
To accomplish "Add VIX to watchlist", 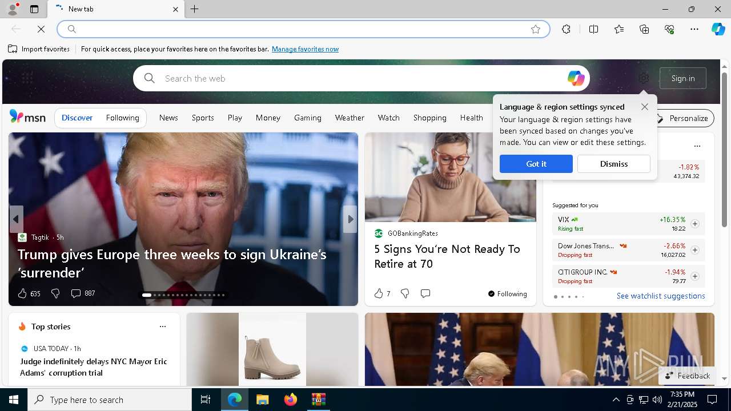I will pyautogui.click(x=695, y=224).
